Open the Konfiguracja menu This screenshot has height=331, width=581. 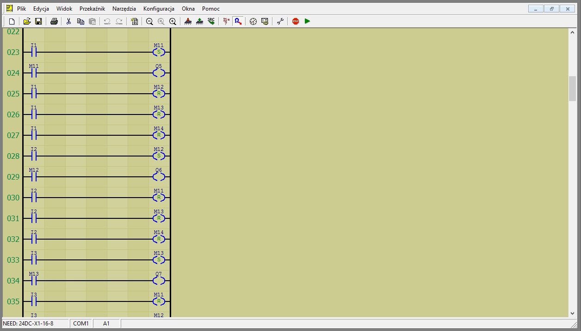point(159,9)
